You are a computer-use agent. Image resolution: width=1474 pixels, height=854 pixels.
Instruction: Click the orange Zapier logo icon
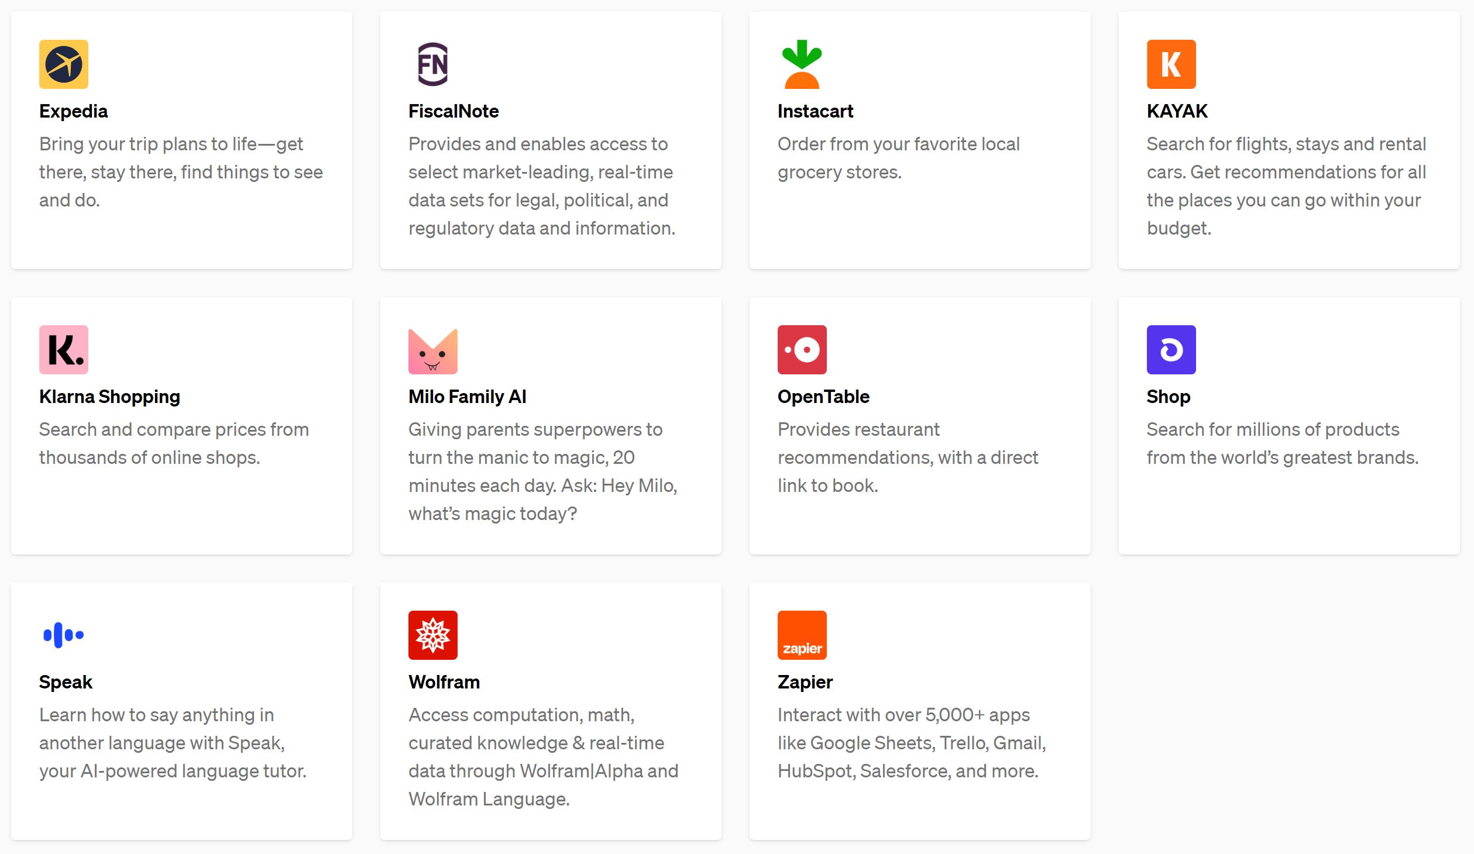tap(802, 635)
